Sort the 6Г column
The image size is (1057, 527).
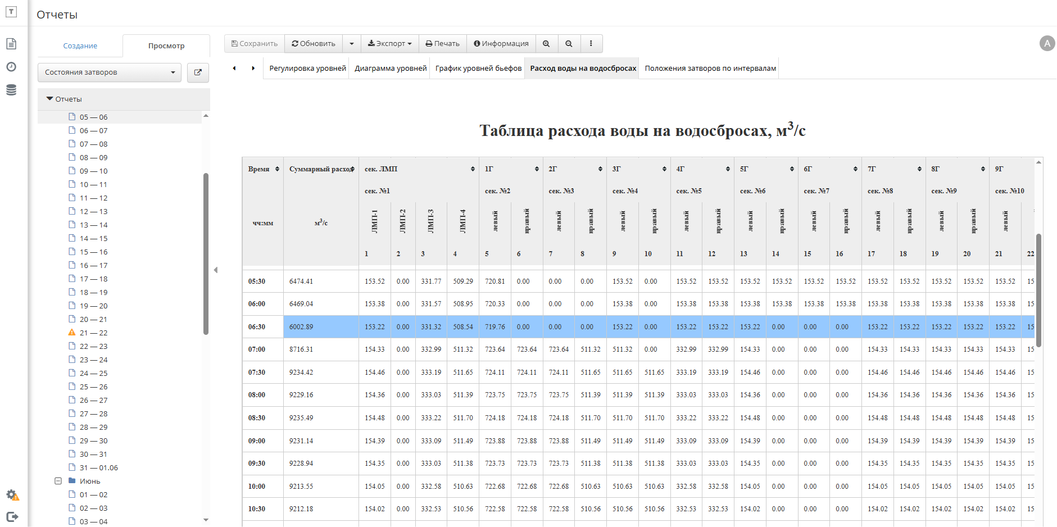point(855,169)
